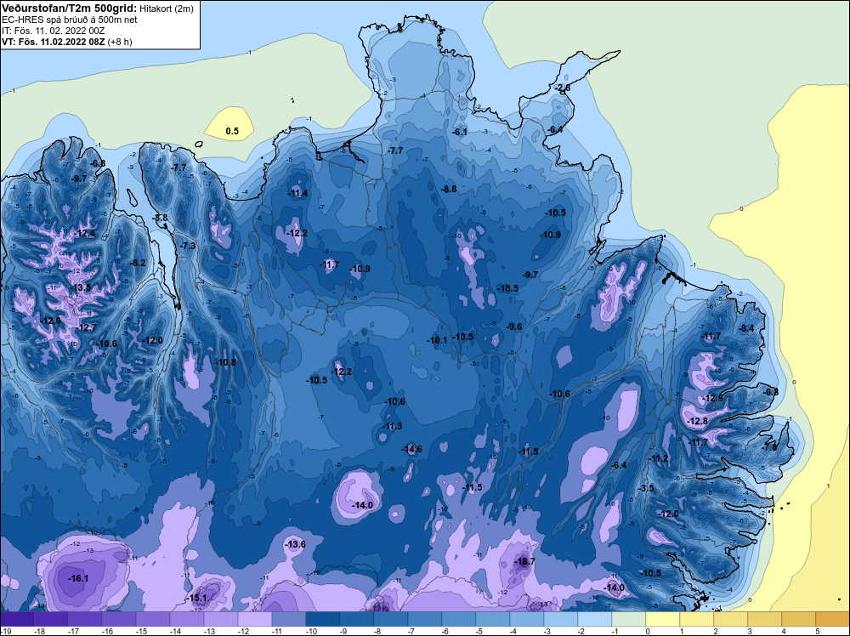Click the "VT: Fös. 11.02.2022 08Z" valid time
Viewport: 850px width, 636px height.
click(x=54, y=42)
